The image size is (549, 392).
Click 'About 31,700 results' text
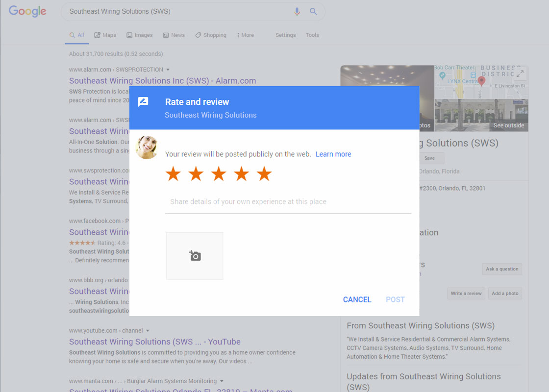point(116,54)
